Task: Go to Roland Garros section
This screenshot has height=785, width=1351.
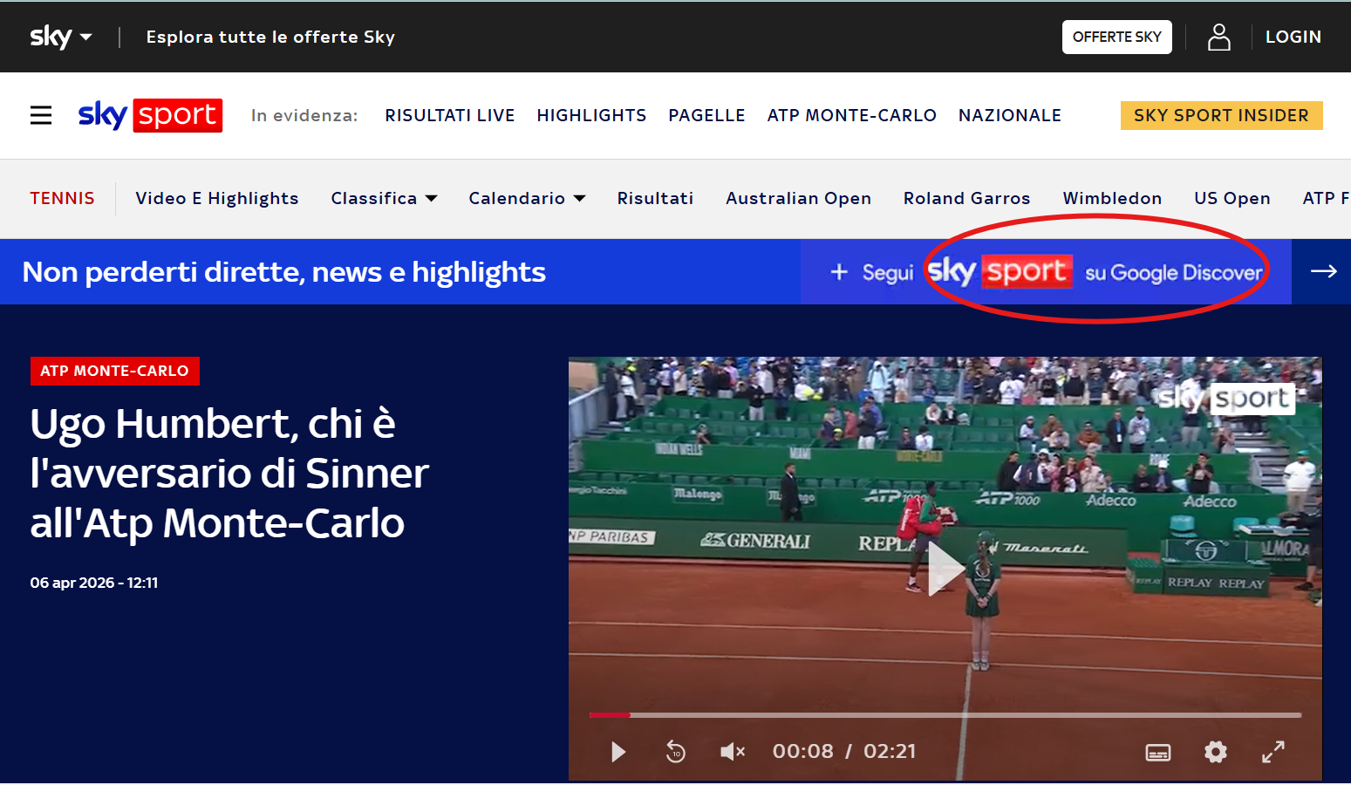Action: click(x=966, y=198)
